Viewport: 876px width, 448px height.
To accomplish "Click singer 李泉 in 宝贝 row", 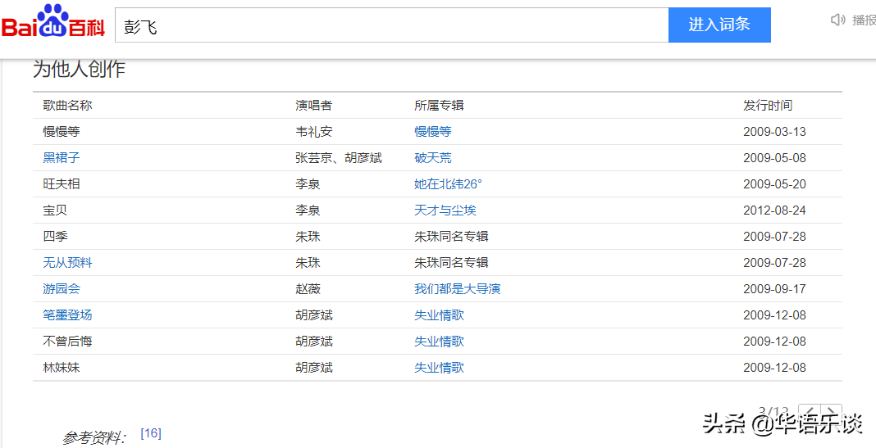I will 308,210.
